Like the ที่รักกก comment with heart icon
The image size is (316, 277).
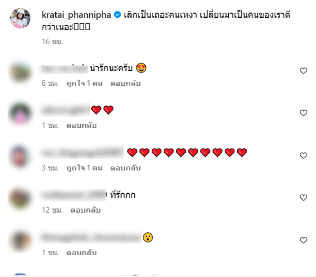point(303,197)
